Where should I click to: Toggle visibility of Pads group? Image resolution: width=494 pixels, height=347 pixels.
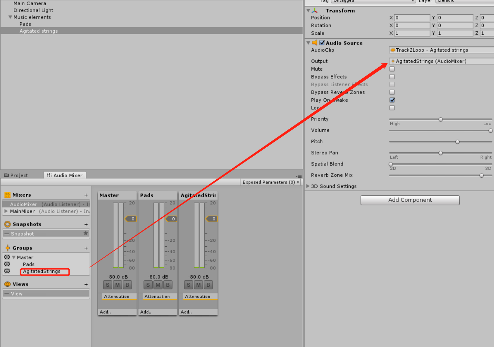[x=7, y=264]
